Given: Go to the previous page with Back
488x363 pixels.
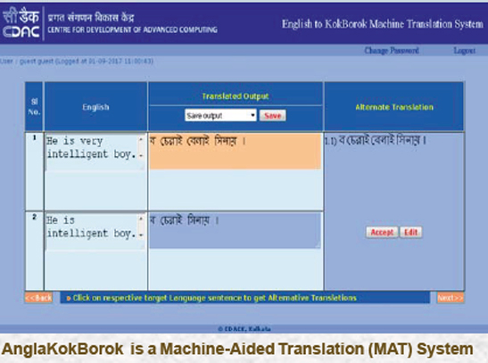Looking at the screenshot, I should (38, 298).
